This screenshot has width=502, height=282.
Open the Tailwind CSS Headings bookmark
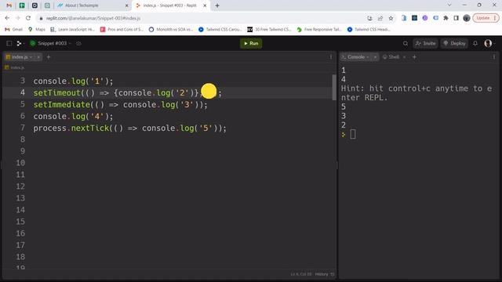pos(369,30)
